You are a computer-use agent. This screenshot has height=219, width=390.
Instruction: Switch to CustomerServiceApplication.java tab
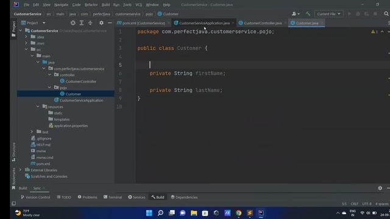(204, 23)
